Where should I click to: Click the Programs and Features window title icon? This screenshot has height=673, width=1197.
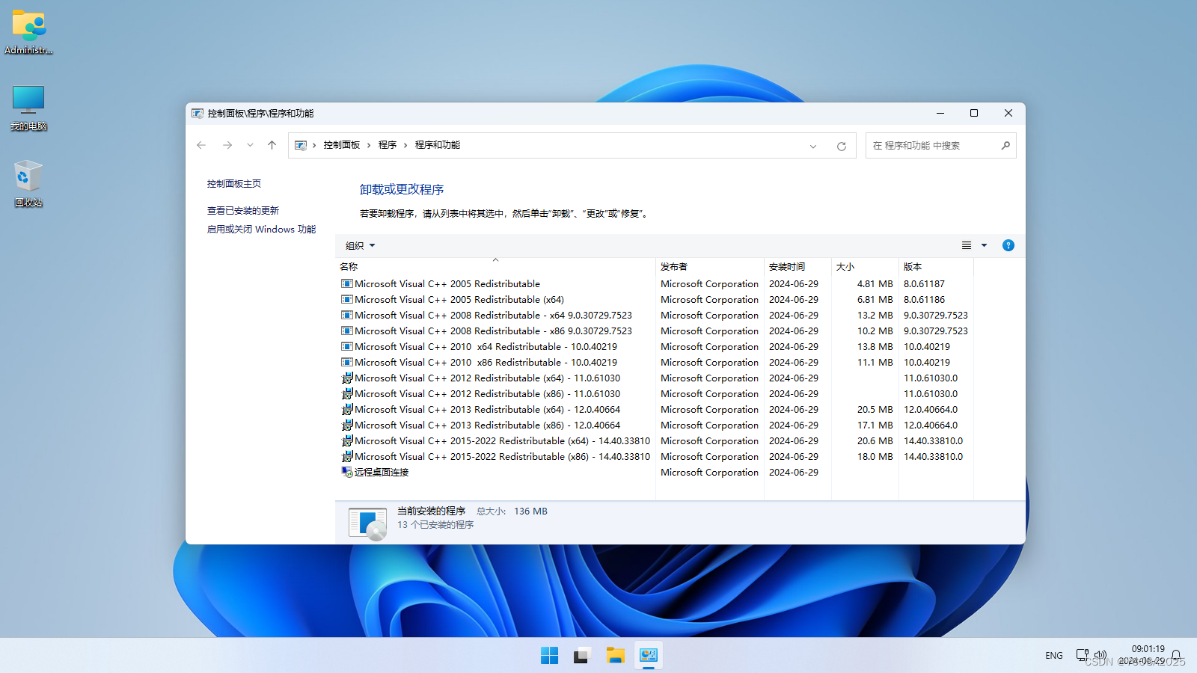coord(198,114)
